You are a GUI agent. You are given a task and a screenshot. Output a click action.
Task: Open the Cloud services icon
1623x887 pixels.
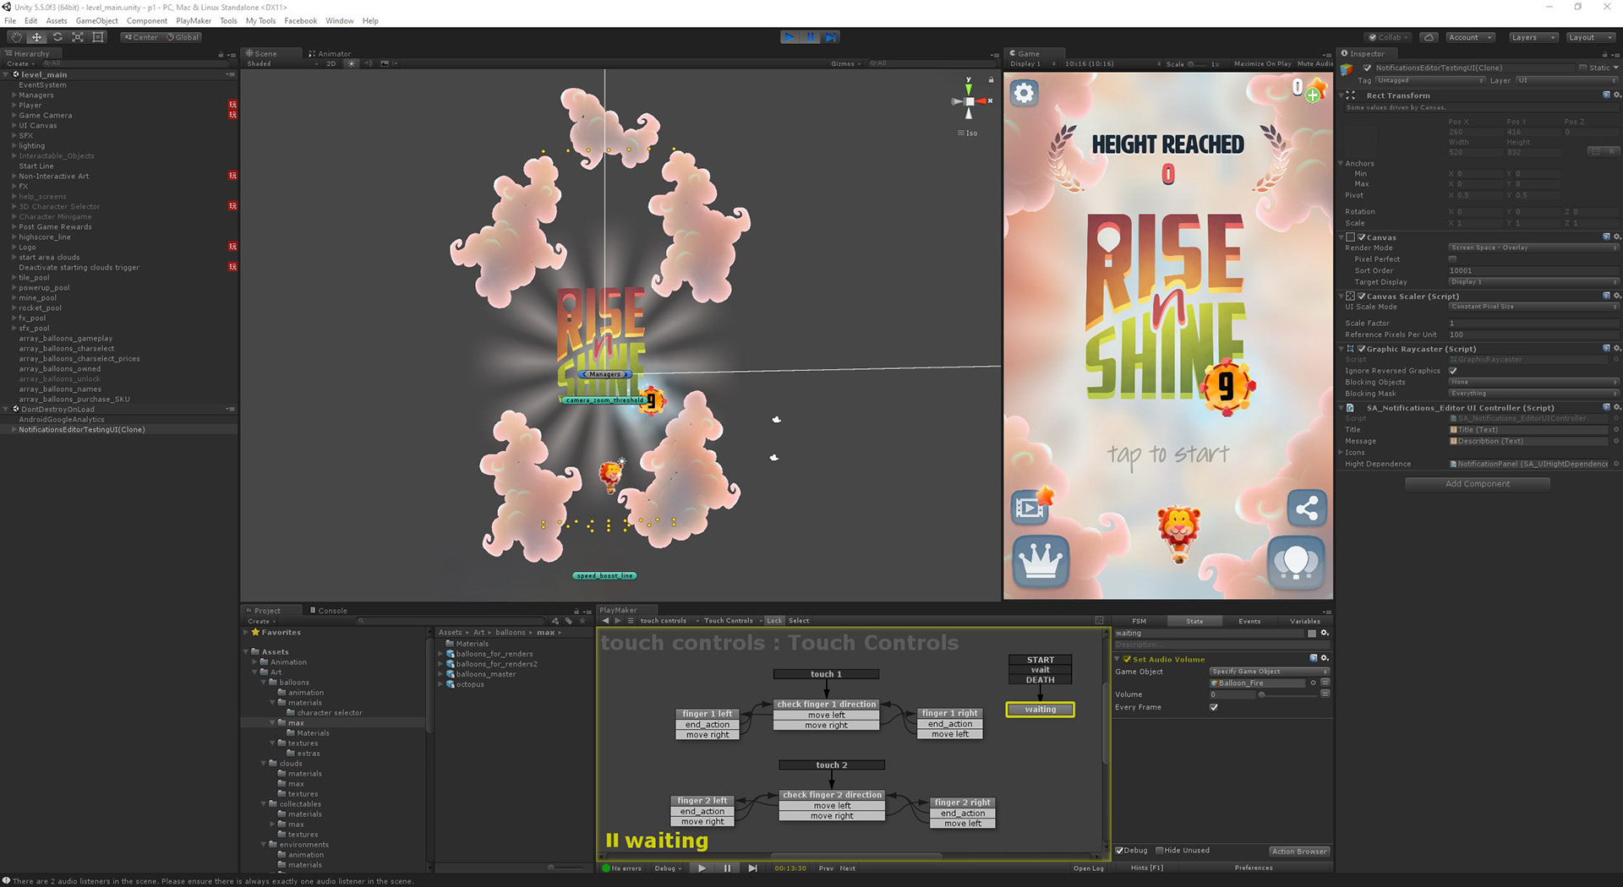point(1429,37)
